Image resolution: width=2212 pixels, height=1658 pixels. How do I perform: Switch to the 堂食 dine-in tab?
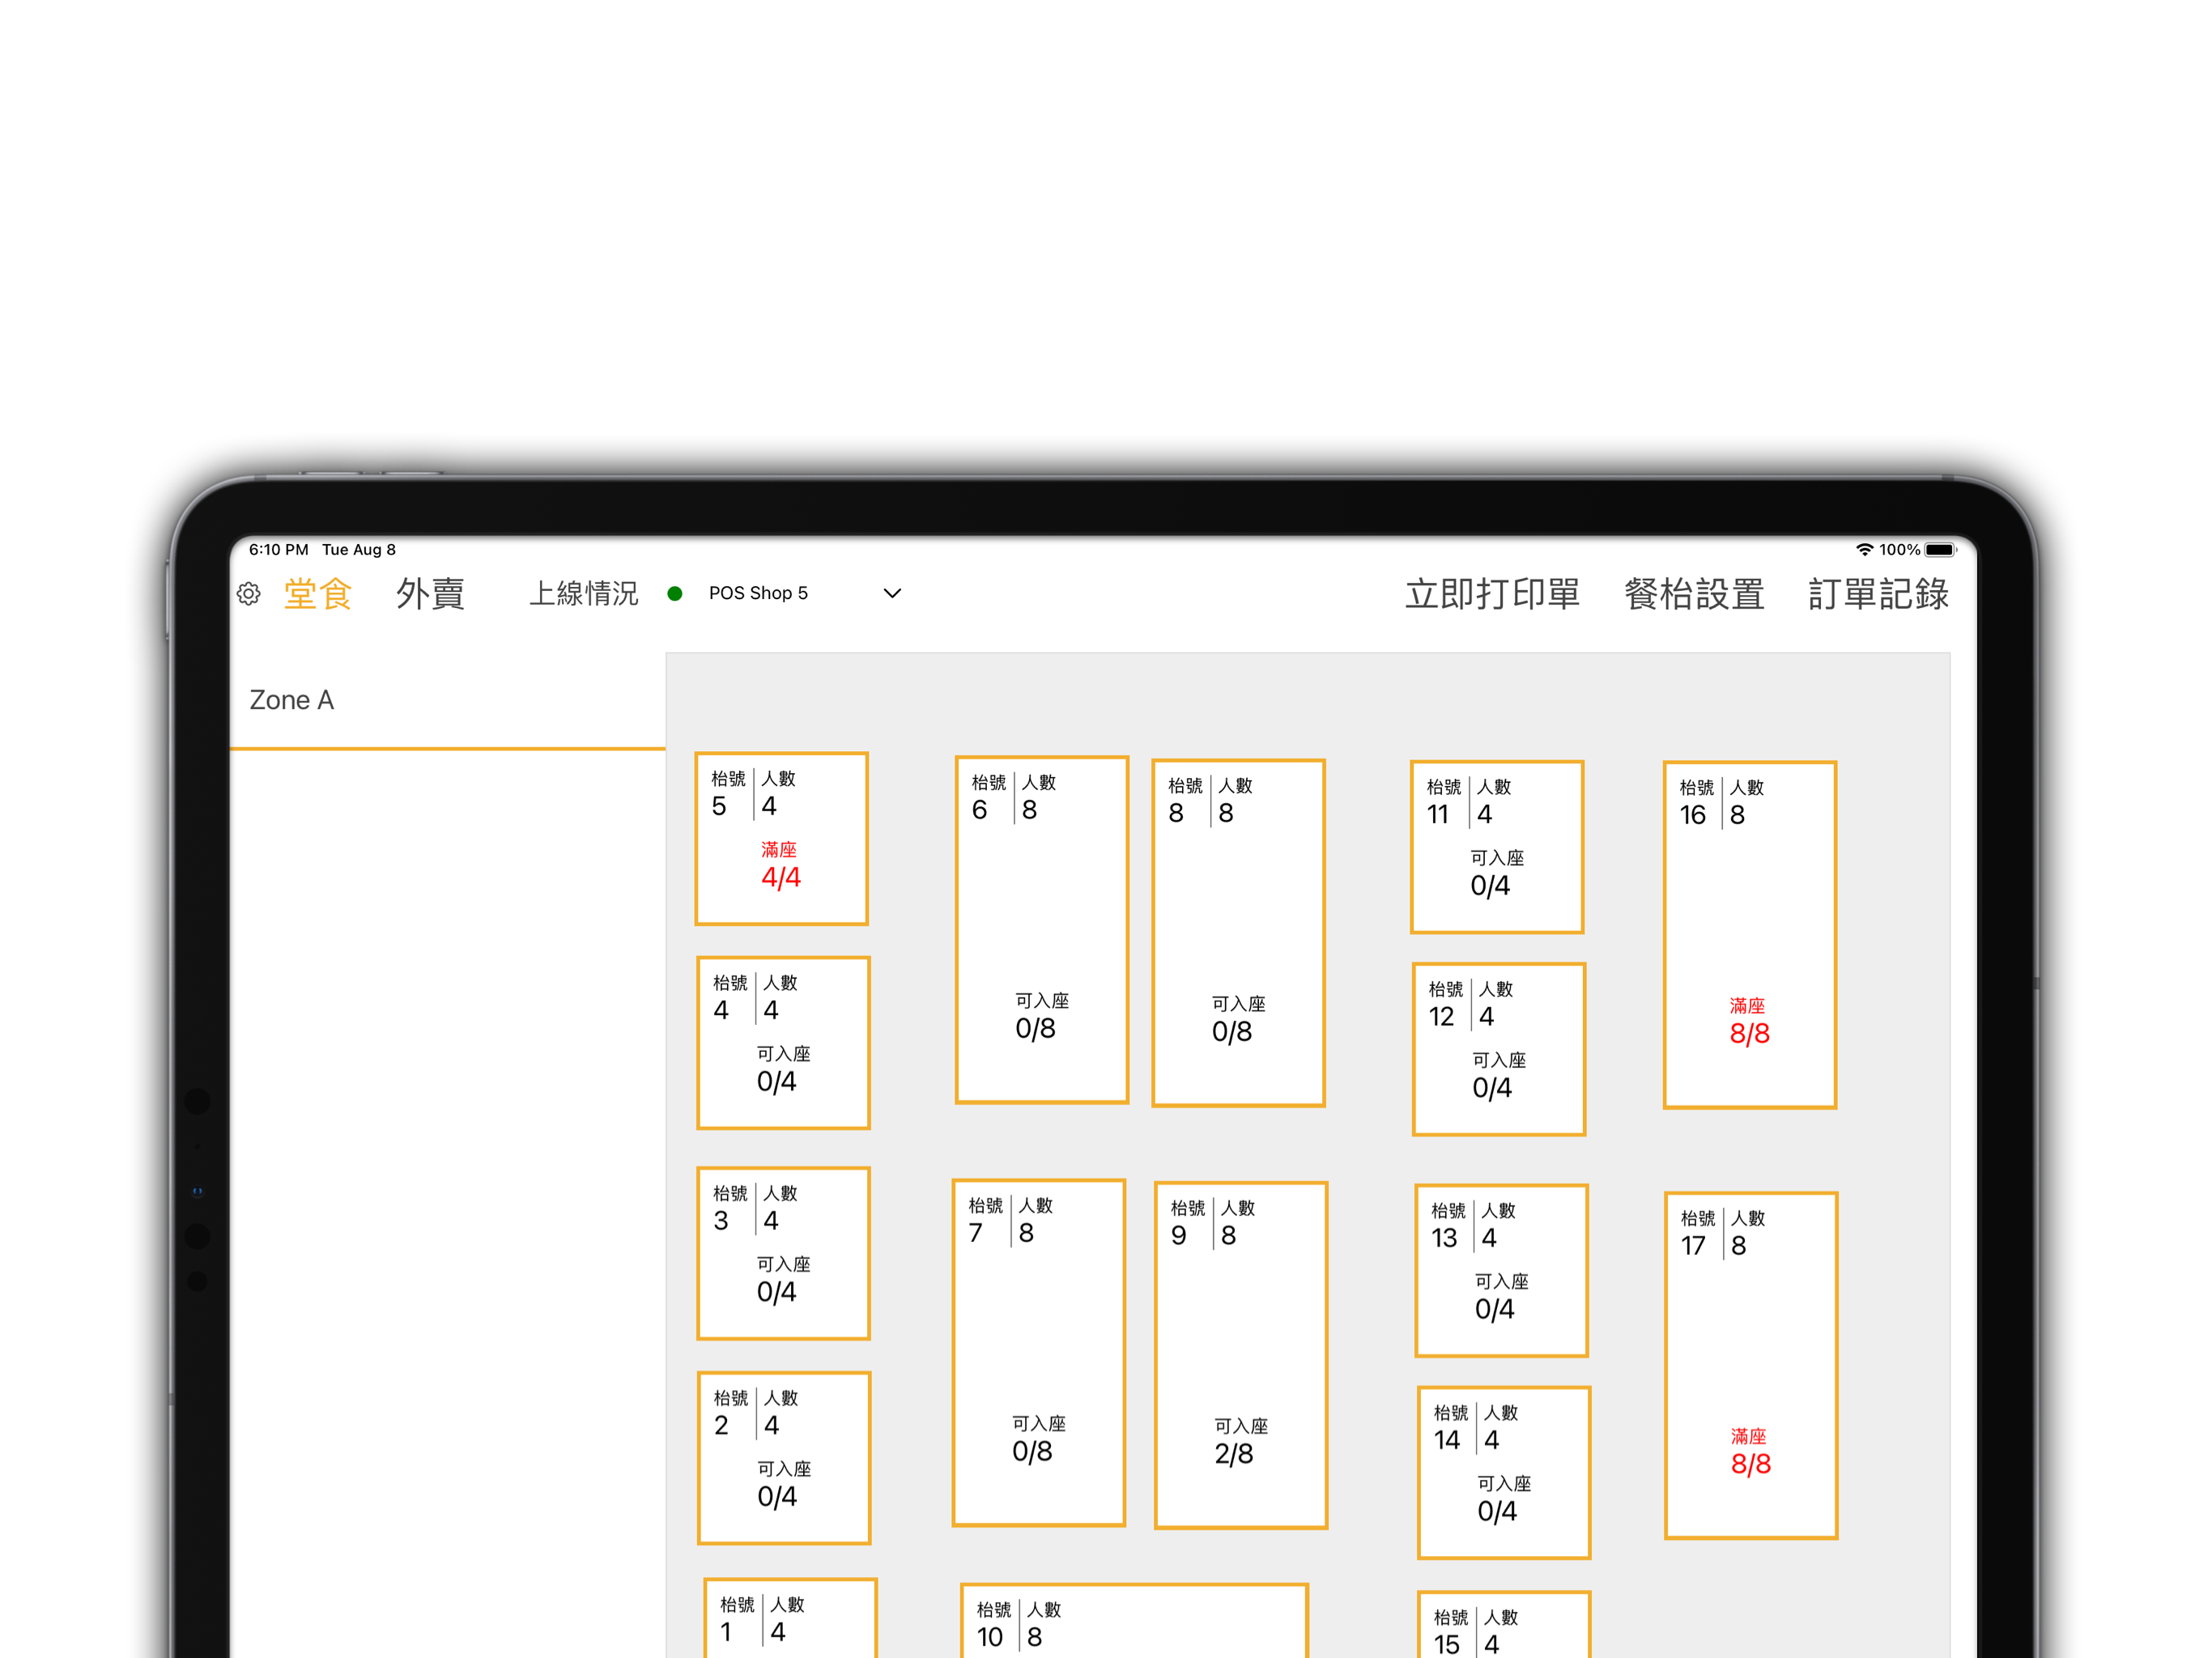318,594
